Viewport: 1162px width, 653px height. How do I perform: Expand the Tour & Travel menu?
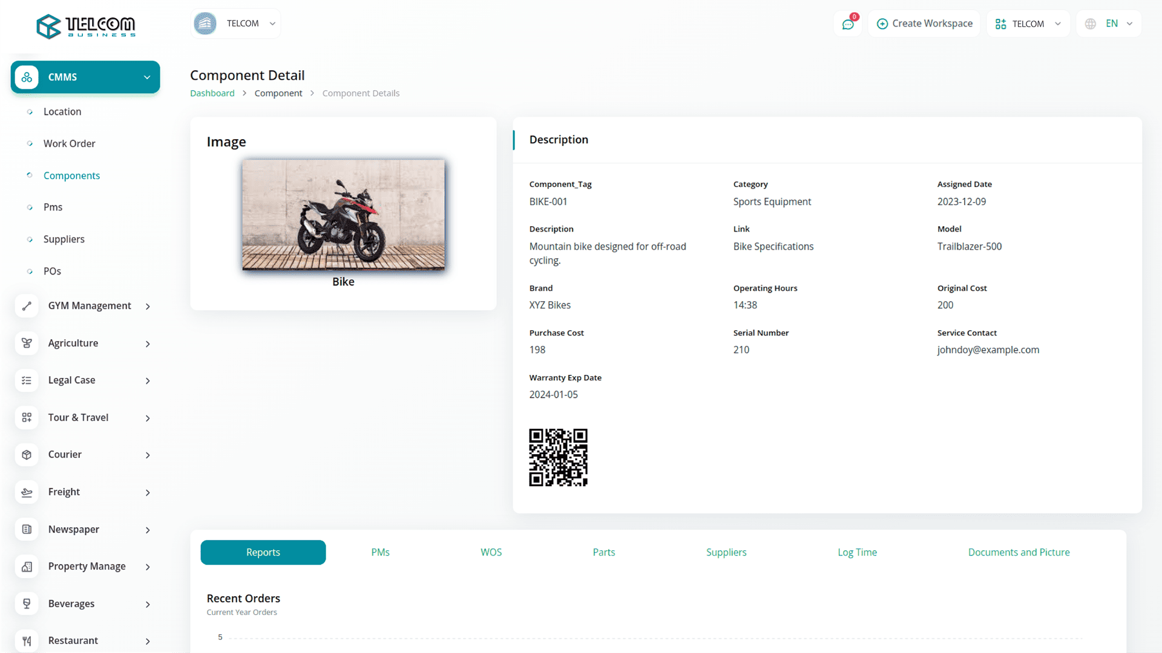[x=148, y=418]
